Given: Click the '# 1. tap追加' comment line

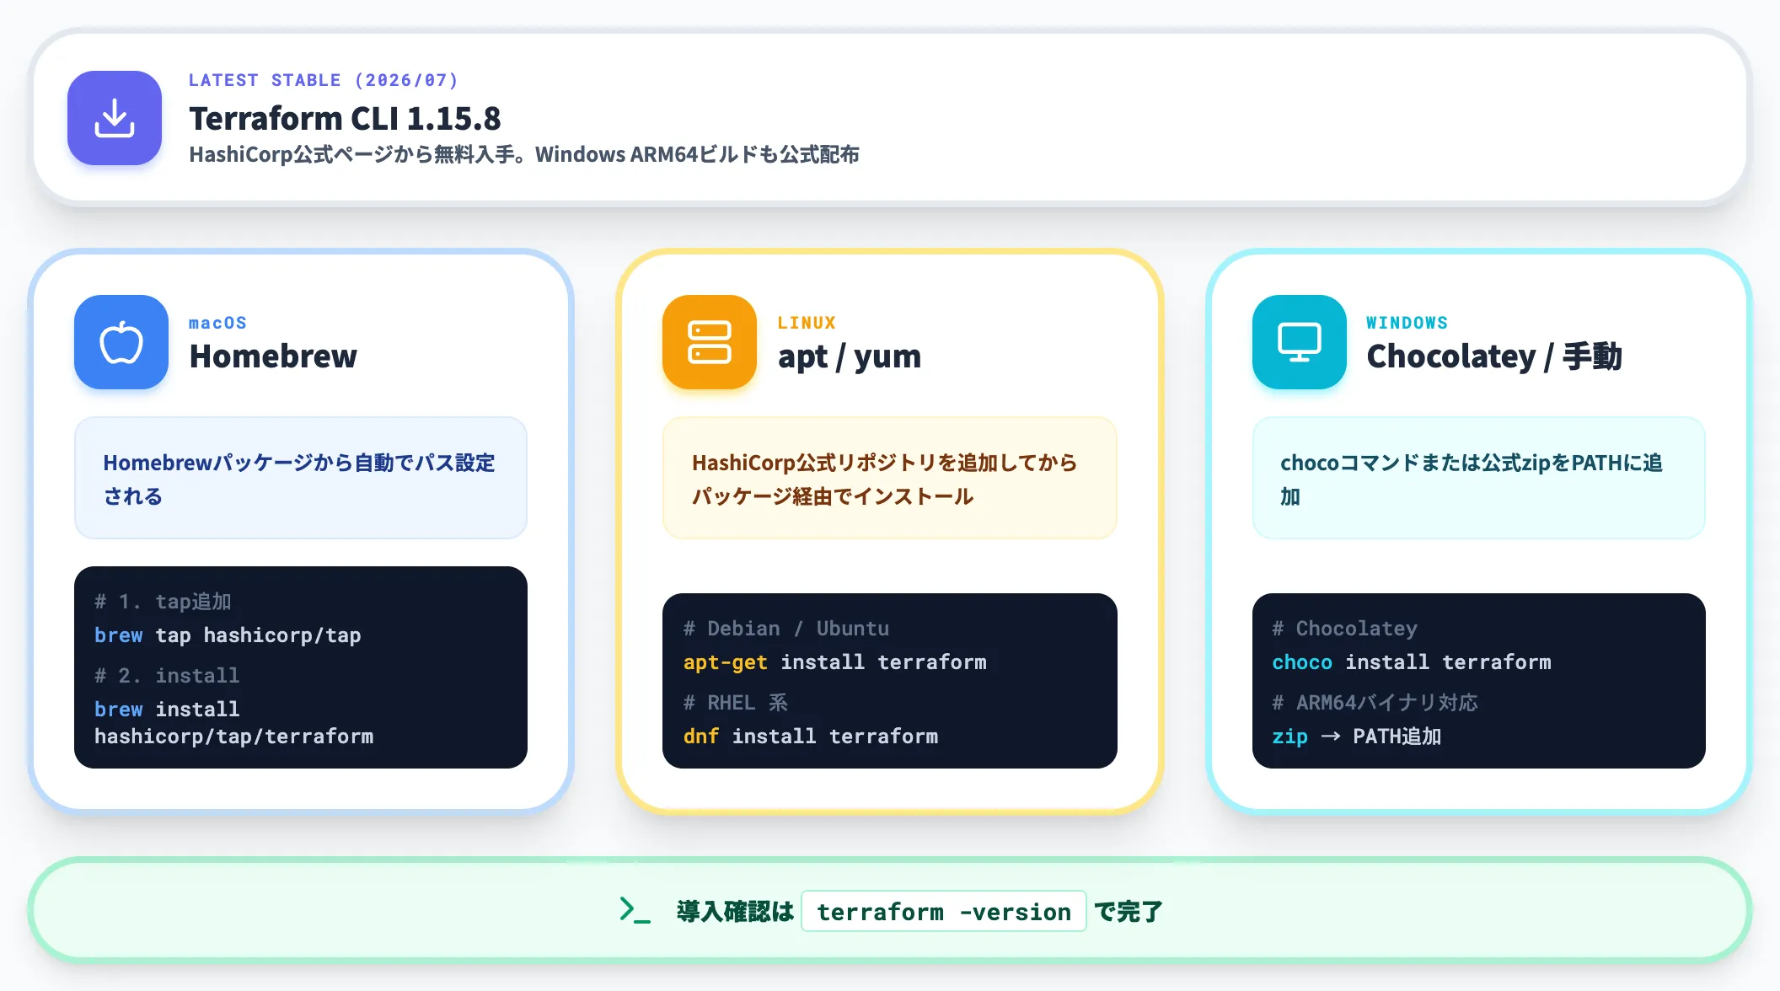Looking at the screenshot, I should click(163, 602).
